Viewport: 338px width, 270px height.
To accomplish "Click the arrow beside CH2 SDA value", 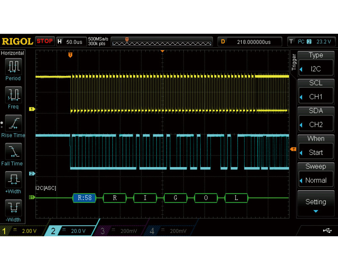I will point(301,125).
